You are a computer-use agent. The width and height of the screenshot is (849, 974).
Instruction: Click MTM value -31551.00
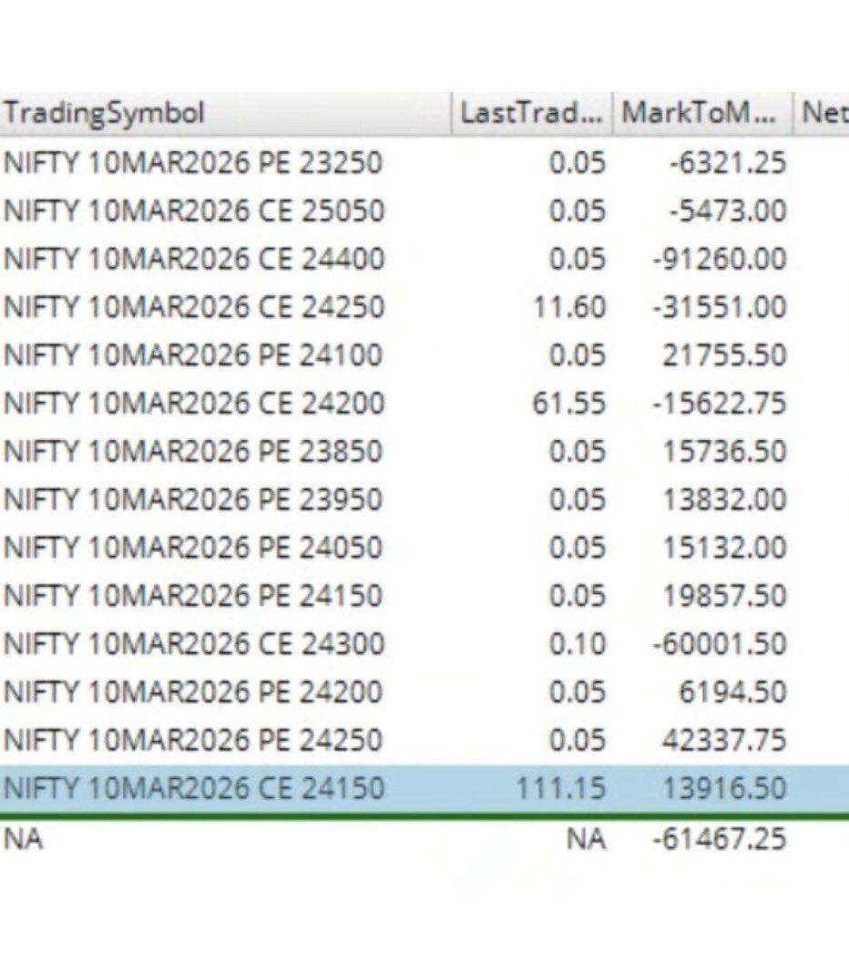(x=720, y=307)
